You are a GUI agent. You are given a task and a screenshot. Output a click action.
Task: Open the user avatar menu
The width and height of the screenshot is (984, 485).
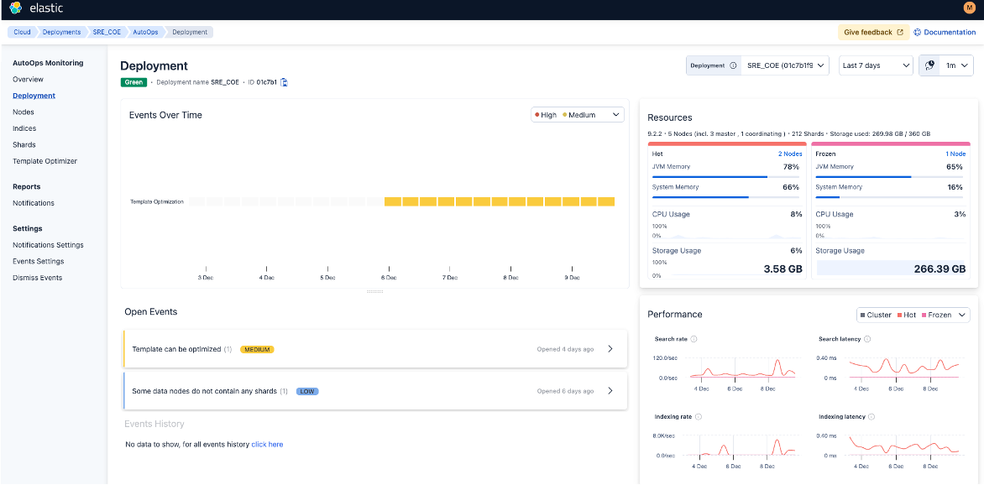click(970, 8)
